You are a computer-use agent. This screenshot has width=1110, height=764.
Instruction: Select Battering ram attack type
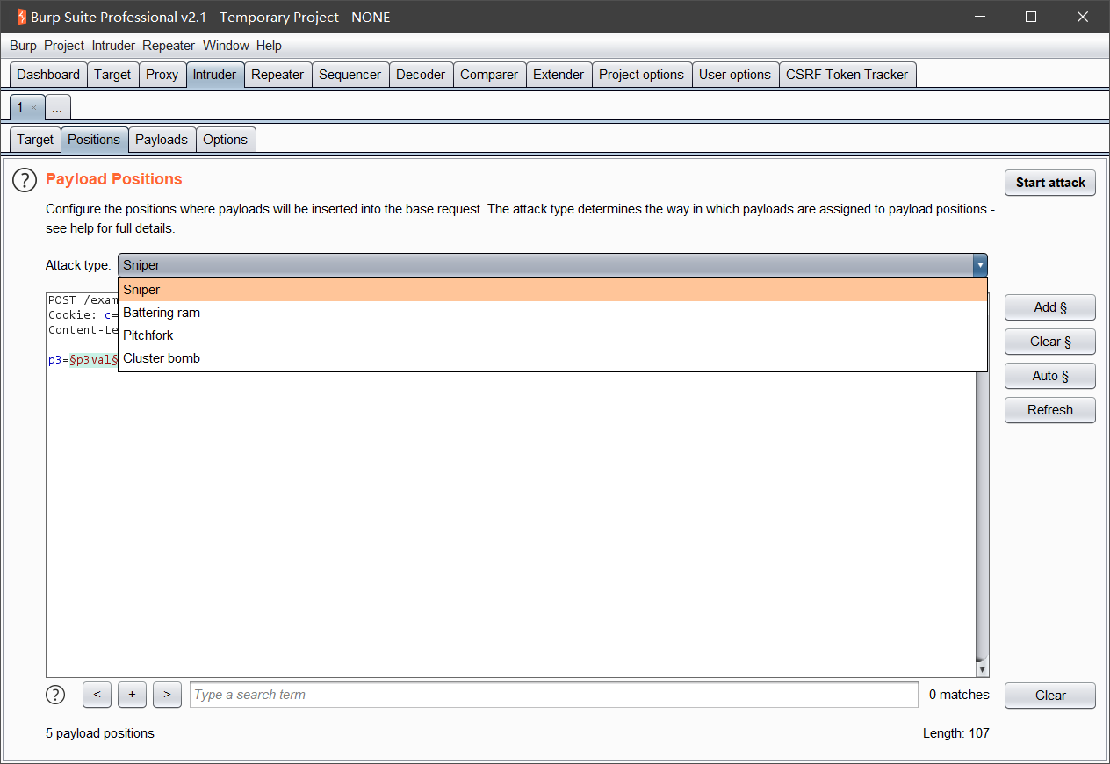162,313
